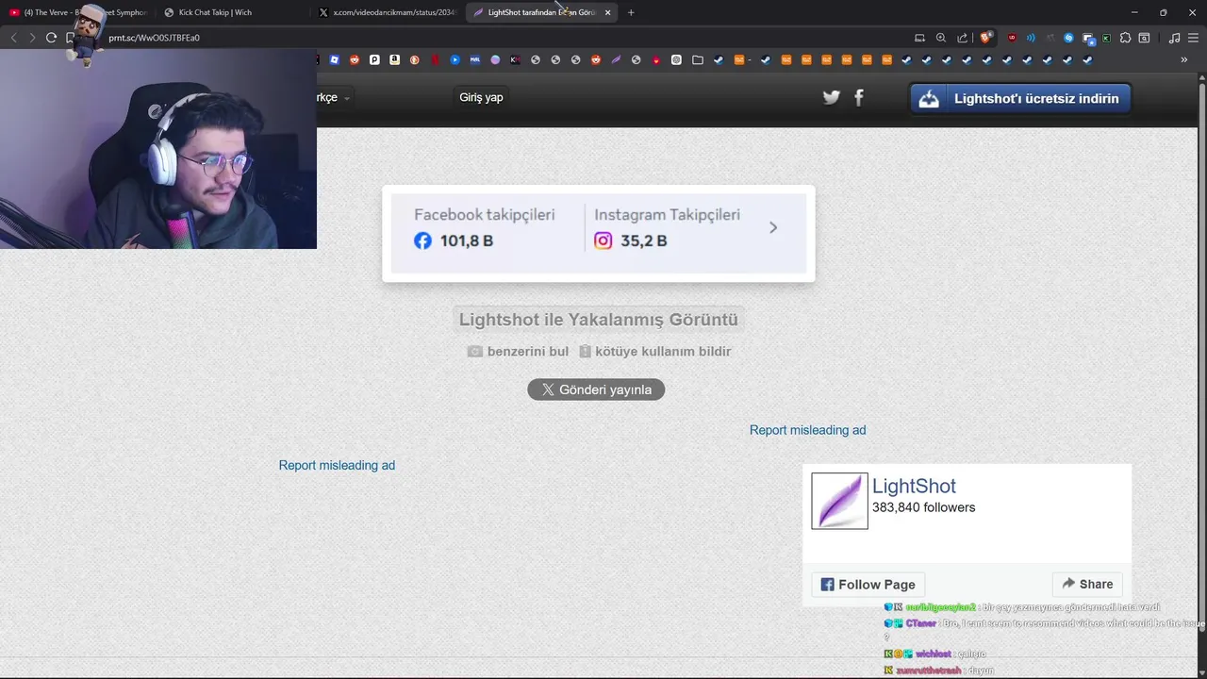The height and width of the screenshot is (679, 1207).
Task: Click the music note playlist icon
Action: 1174,38
